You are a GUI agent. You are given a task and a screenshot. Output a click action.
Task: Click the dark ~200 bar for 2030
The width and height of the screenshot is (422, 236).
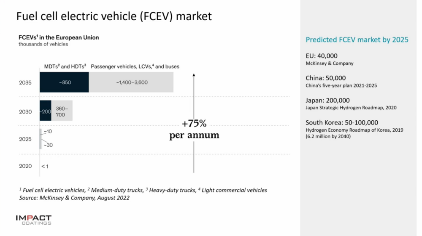click(x=45, y=111)
